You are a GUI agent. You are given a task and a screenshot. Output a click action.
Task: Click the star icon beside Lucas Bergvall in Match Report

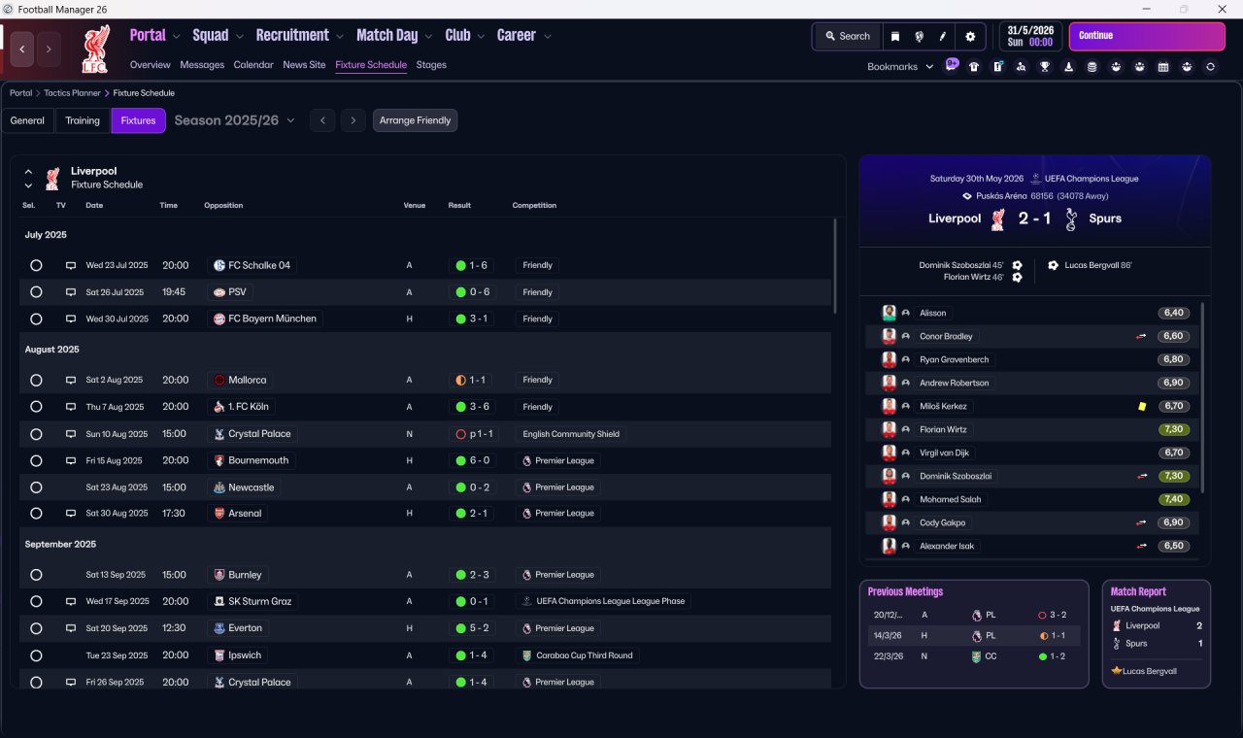click(x=1117, y=671)
